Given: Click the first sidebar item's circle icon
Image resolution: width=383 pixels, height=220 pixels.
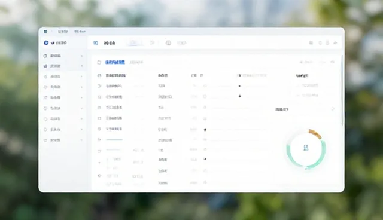Looking at the screenshot, I should pyautogui.click(x=45, y=56).
